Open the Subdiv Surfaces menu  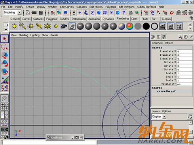point(146,7)
